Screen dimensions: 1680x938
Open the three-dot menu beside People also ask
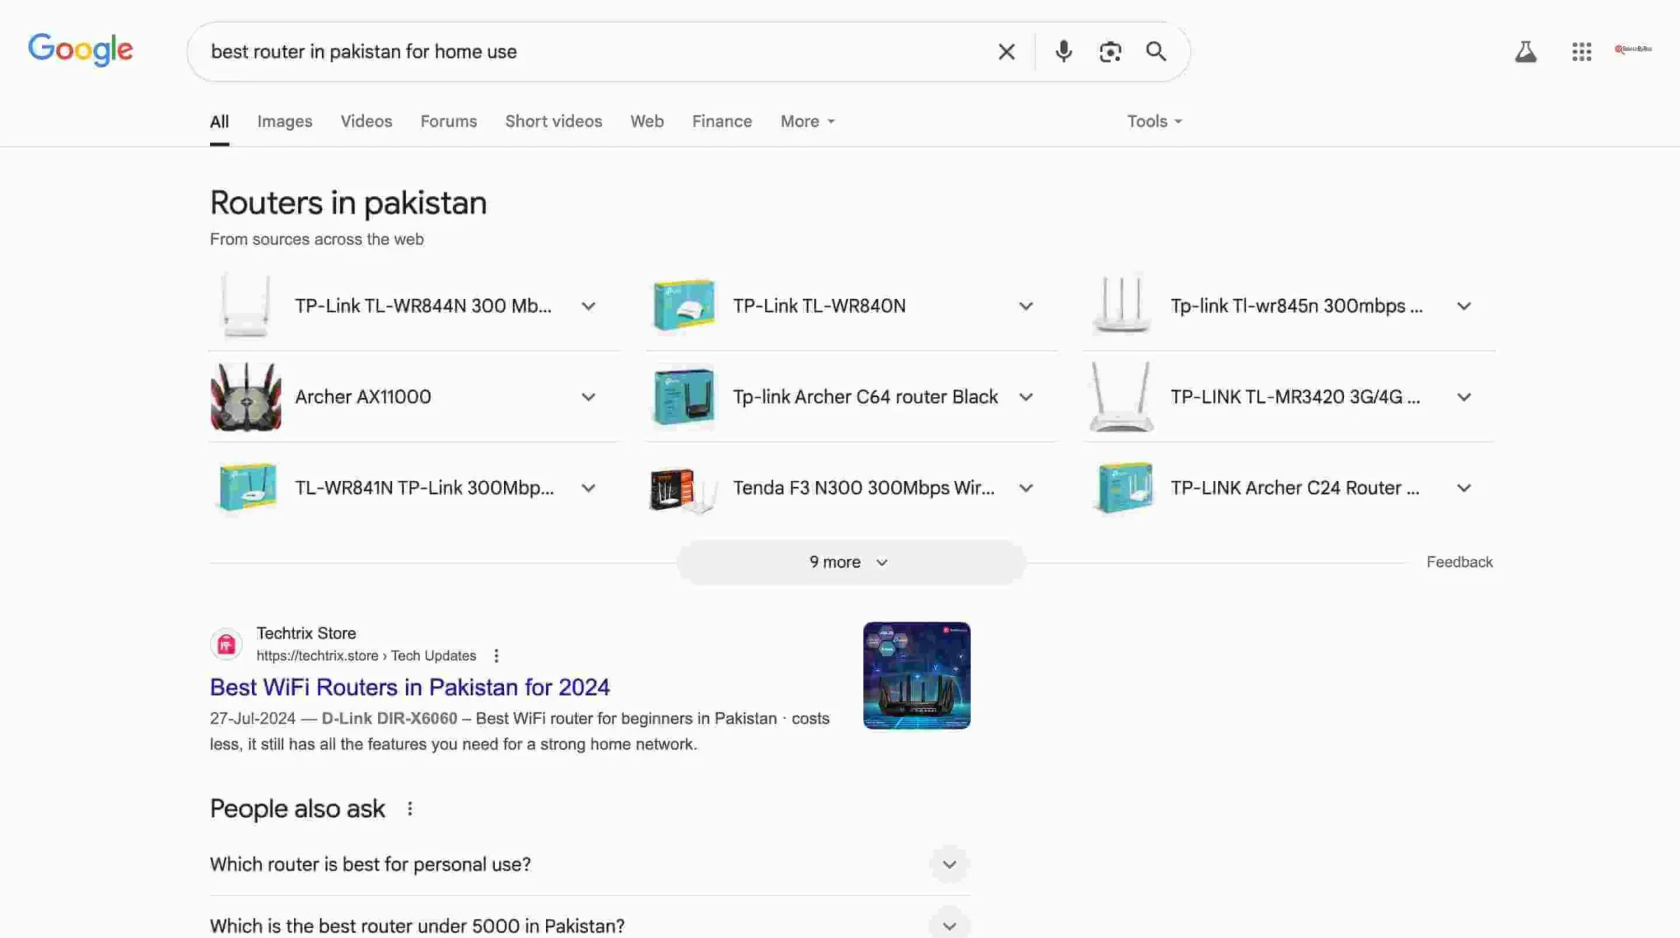click(x=409, y=808)
